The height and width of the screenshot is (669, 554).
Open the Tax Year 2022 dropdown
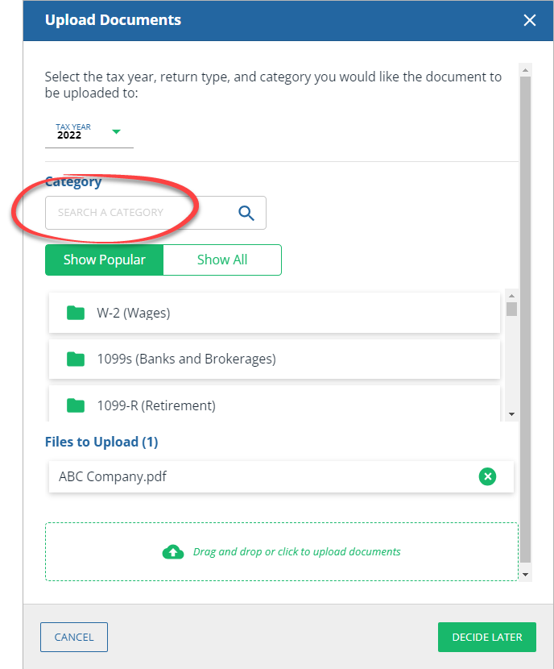pyautogui.click(x=89, y=132)
